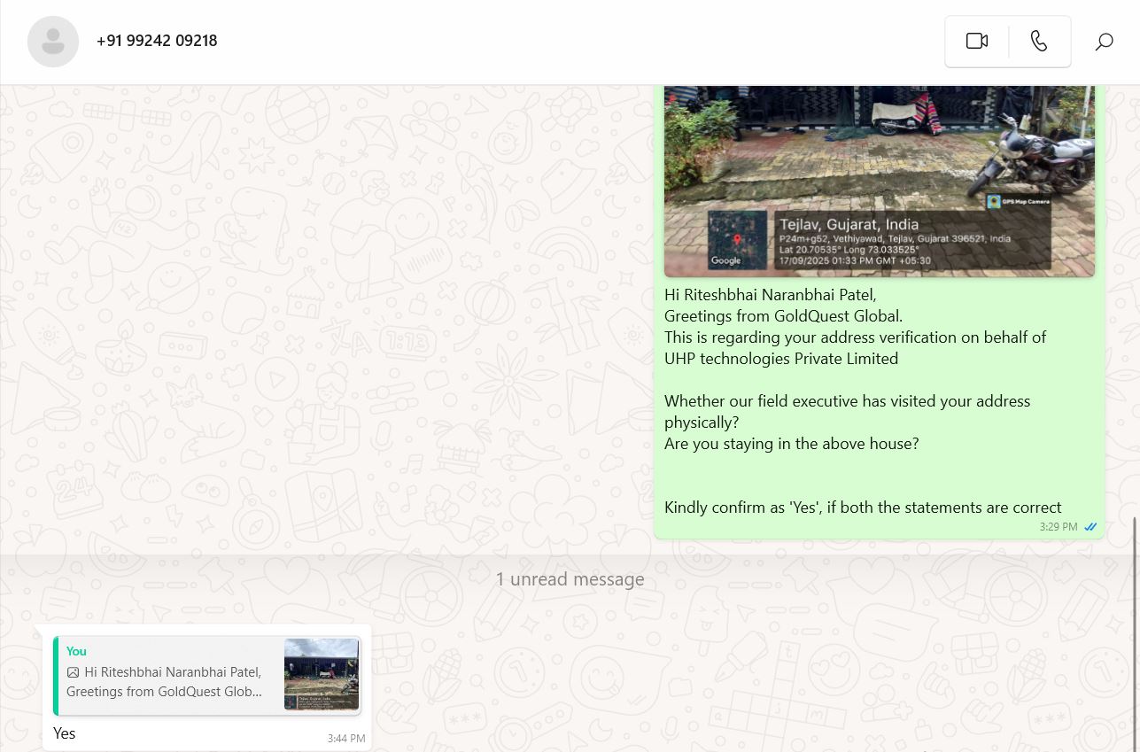Open the sent house photo

click(x=879, y=159)
